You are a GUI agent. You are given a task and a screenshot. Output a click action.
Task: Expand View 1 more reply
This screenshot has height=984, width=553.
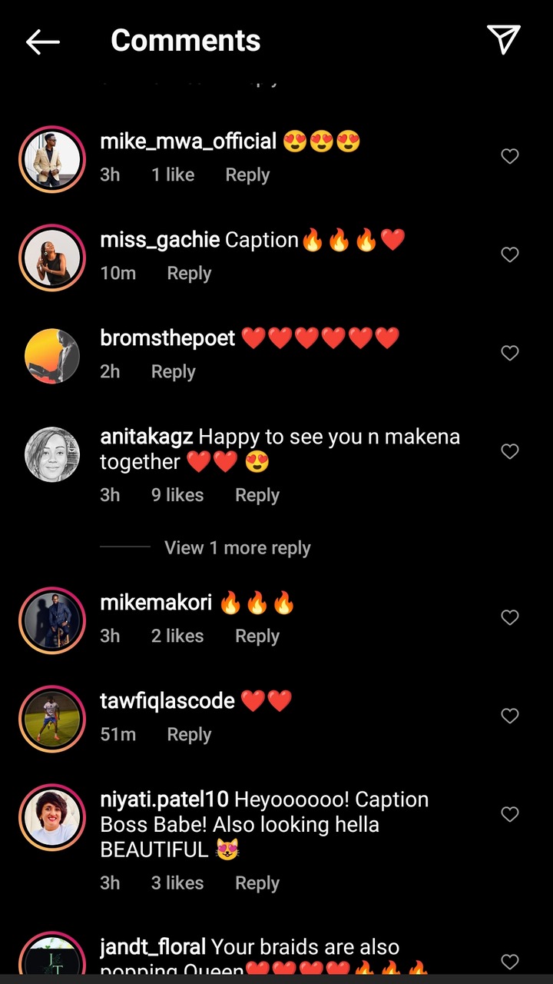coord(237,548)
